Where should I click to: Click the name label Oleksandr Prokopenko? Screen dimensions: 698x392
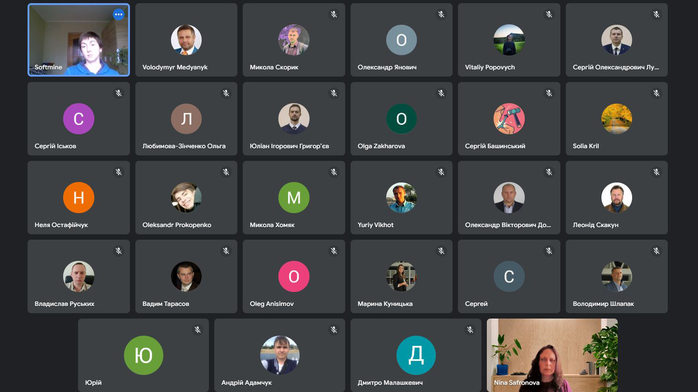tap(177, 225)
